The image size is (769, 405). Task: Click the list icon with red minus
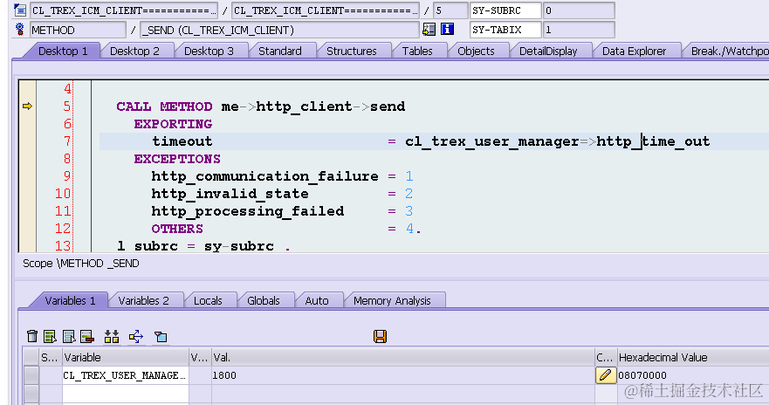87,336
